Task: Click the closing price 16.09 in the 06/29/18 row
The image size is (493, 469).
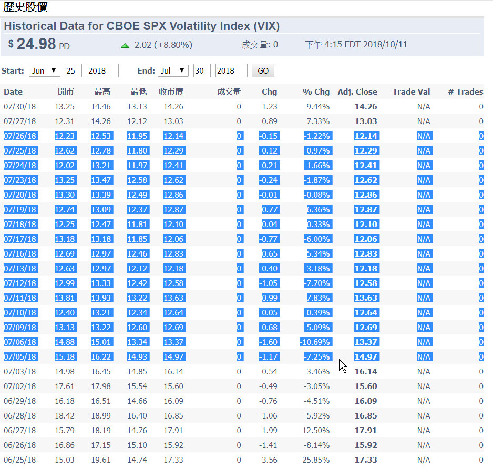Action: (173, 401)
